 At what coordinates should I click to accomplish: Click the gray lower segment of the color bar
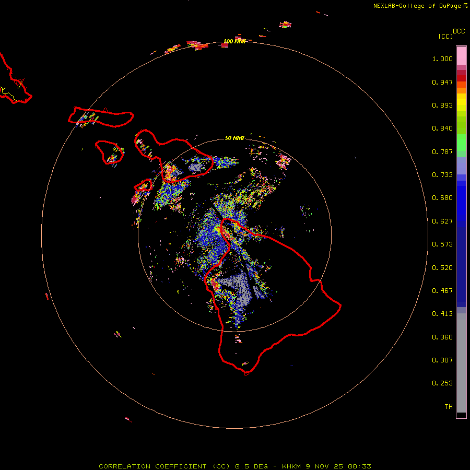click(x=461, y=363)
